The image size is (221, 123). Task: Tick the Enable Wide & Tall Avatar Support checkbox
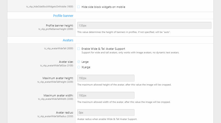[x=79, y=49]
